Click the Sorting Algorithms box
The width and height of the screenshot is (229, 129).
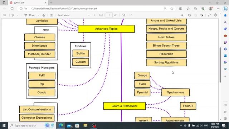coord(166,62)
